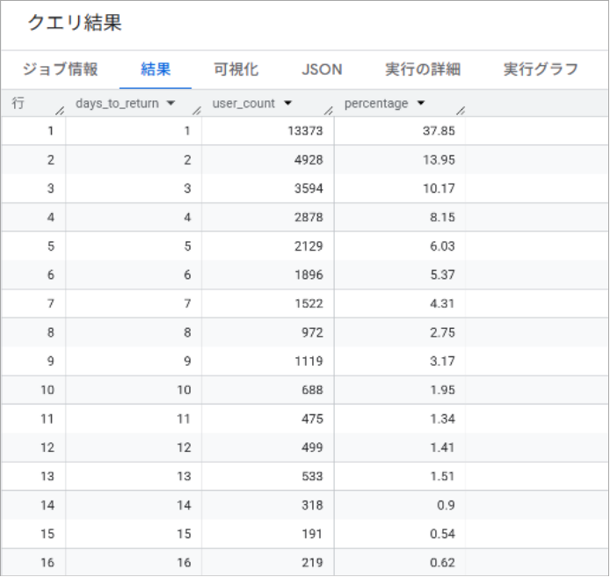Select the JSON tab

pos(322,69)
